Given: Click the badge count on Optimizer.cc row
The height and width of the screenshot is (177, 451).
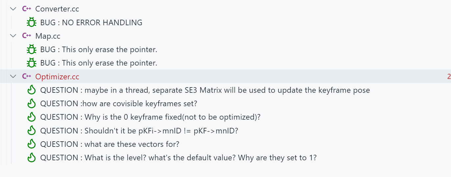Looking at the screenshot, I should pyautogui.click(x=449, y=77).
